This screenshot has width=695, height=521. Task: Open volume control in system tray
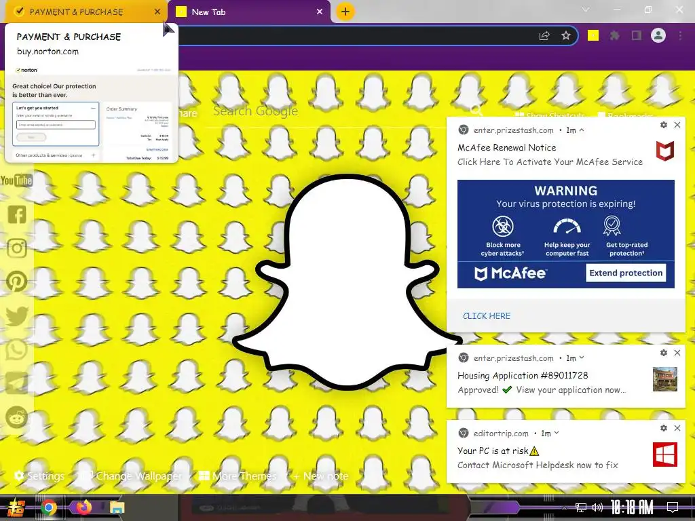point(597,507)
